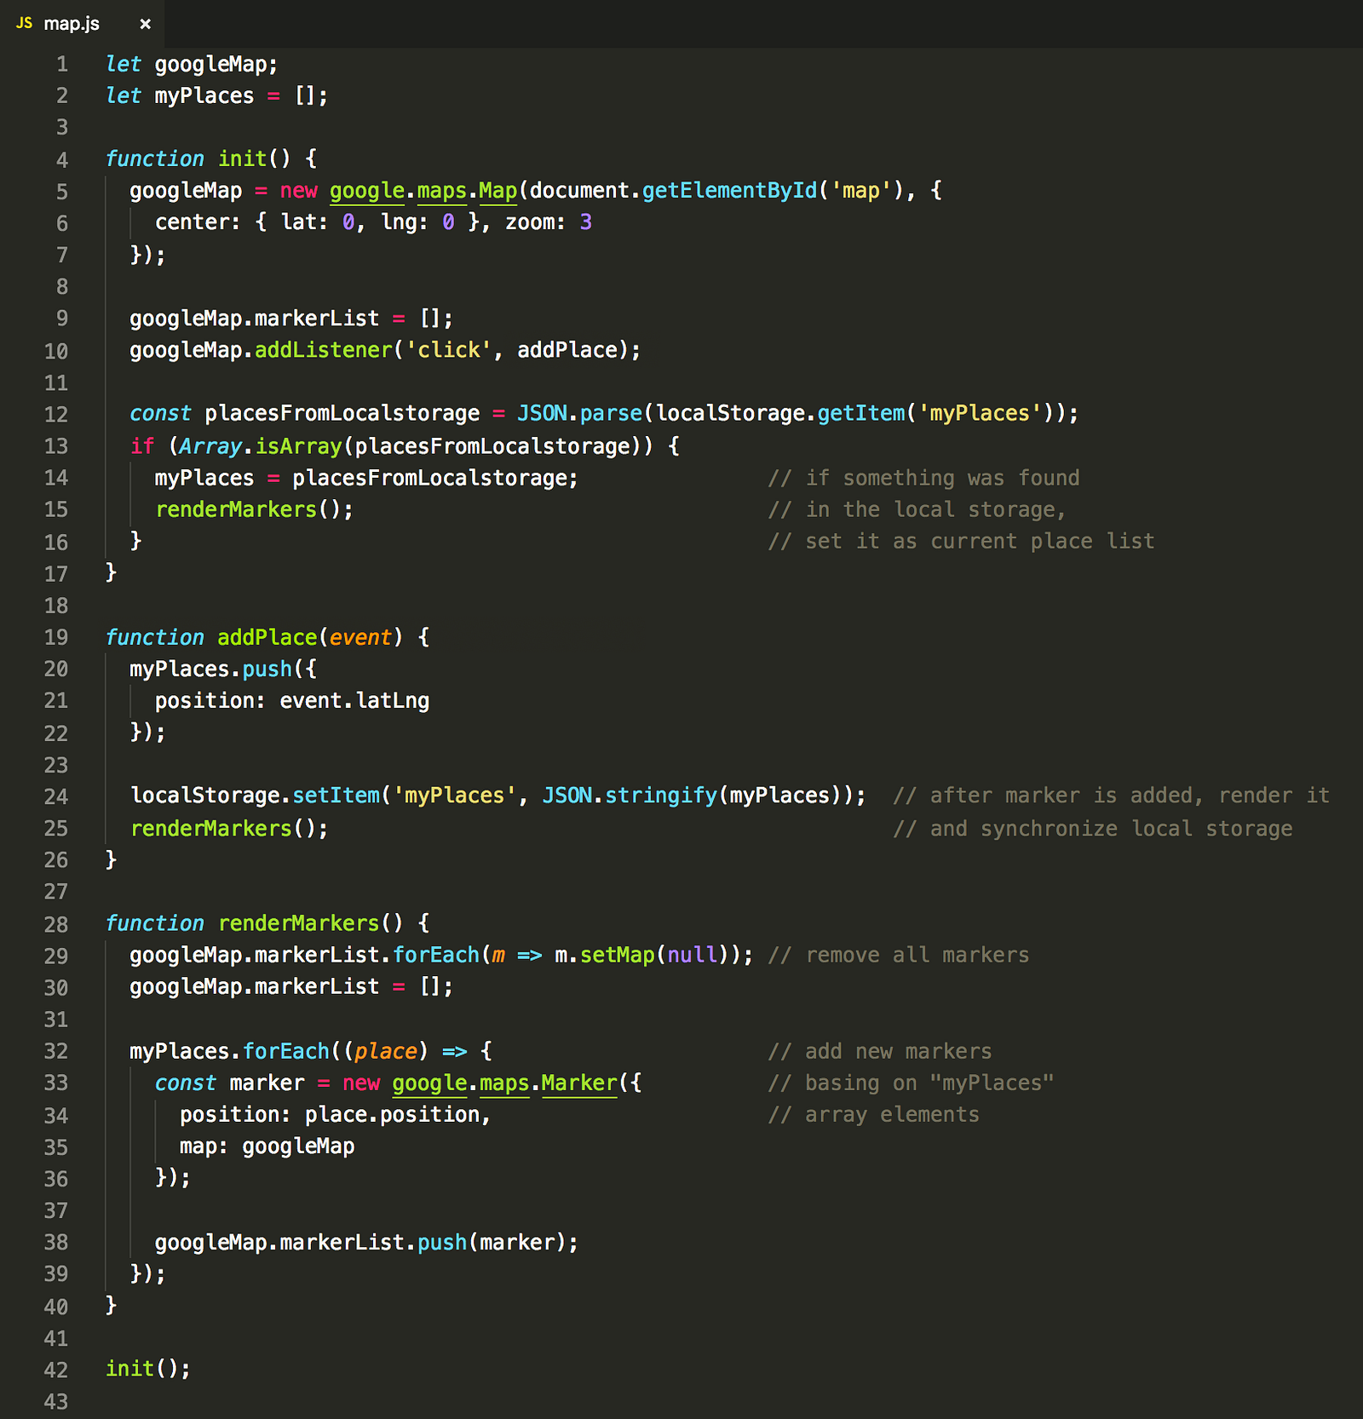
Task: Click 'addListener' on line 10
Action: [324, 350]
